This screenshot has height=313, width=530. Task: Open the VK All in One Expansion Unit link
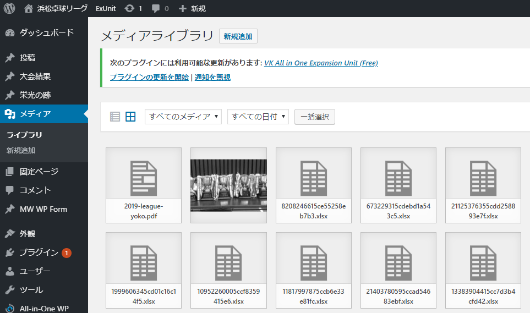(x=321, y=63)
